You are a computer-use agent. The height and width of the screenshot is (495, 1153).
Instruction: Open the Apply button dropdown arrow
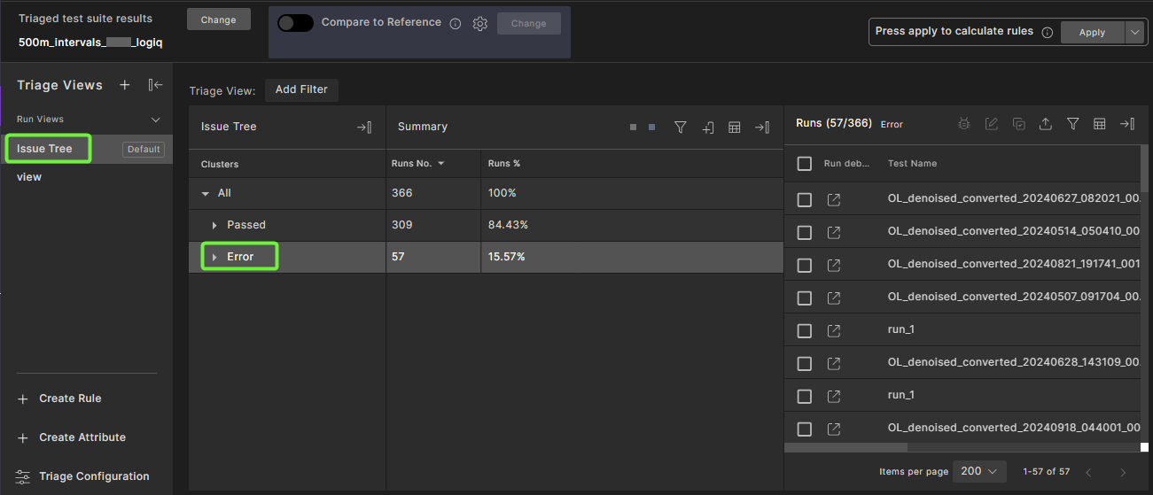(1136, 32)
